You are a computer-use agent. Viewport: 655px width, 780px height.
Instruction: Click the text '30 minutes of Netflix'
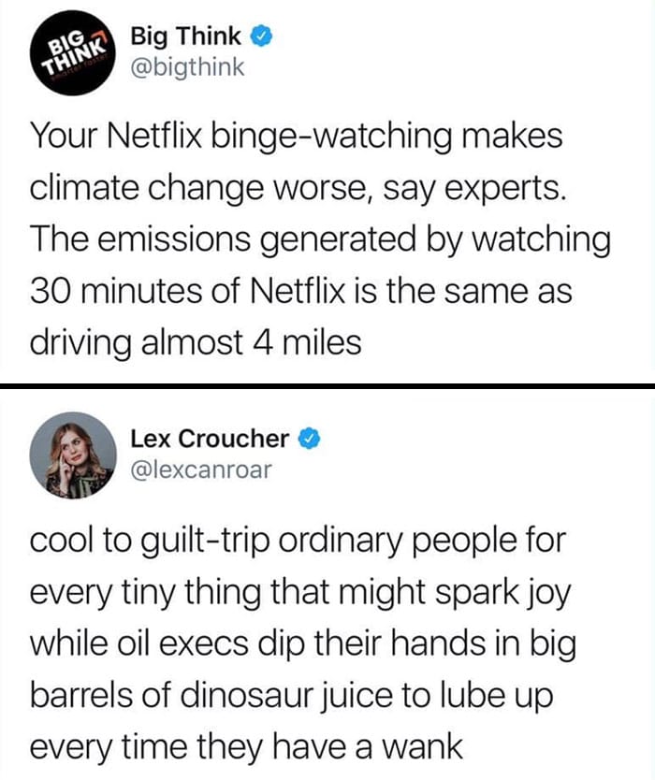(187, 291)
